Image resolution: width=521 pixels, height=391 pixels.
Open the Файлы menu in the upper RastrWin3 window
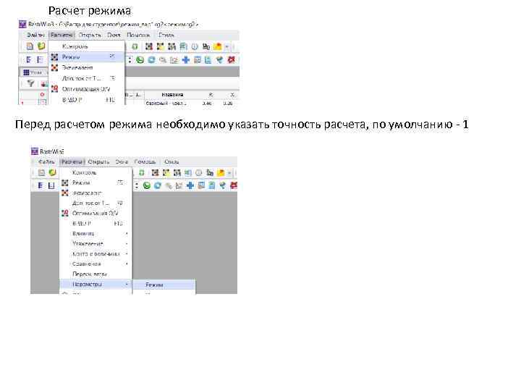(x=35, y=35)
